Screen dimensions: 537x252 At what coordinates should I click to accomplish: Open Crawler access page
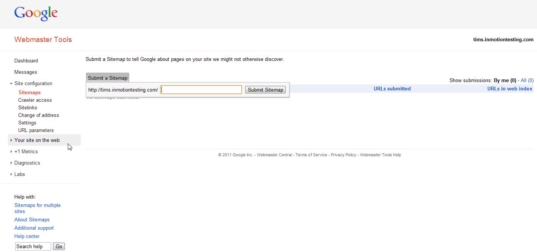(35, 100)
